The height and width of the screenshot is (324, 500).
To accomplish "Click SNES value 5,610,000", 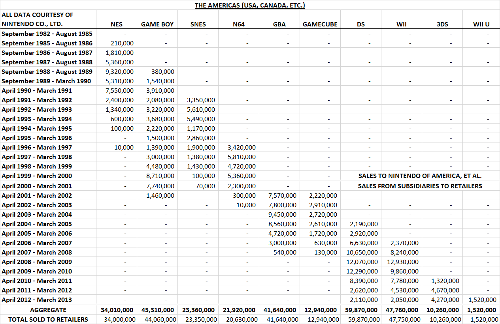I will click(201, 109).
